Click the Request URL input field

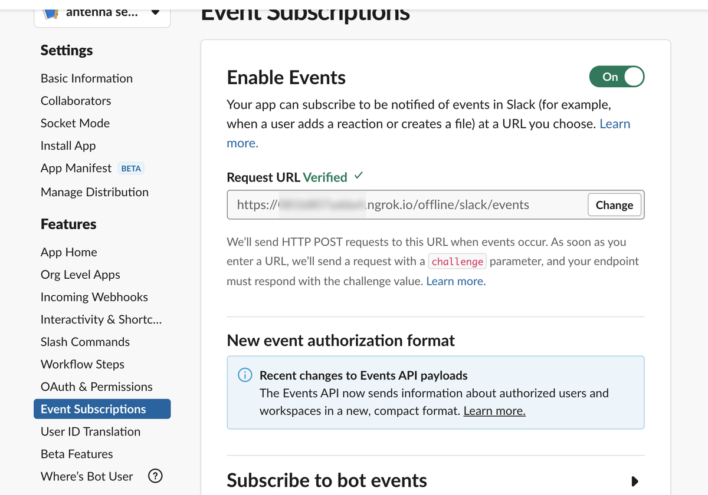pos(407,205)
